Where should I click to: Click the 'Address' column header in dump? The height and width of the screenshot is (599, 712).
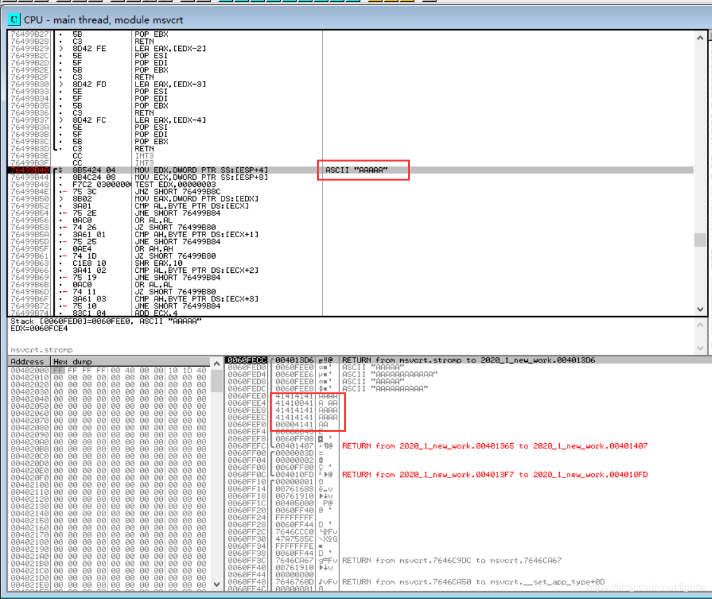29,362
